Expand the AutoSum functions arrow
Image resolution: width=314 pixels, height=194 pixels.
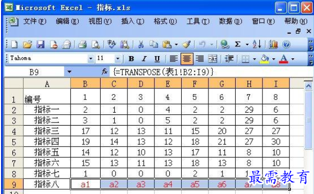point(247,44)
